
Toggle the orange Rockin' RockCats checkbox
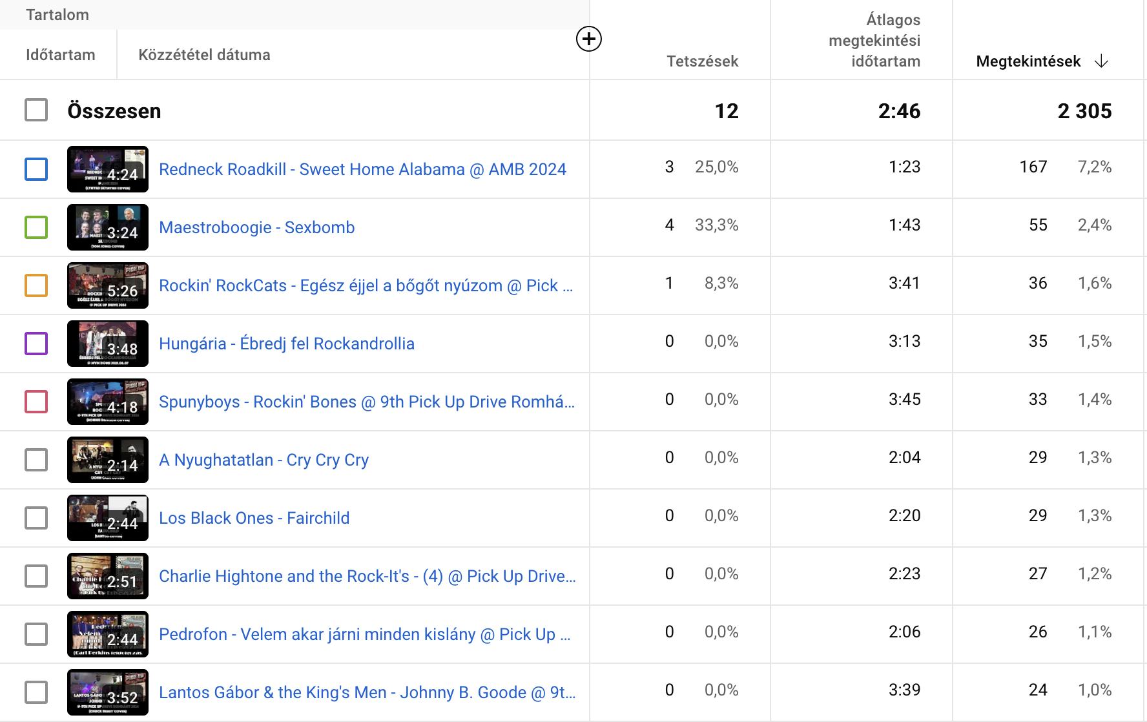(x=36, y=285)
